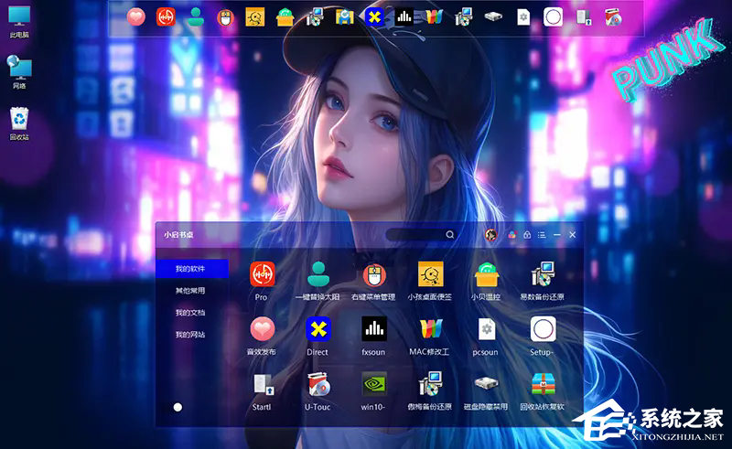
Task: Open pcsoun file icon in panel
Action: click(x=487, y=329)
